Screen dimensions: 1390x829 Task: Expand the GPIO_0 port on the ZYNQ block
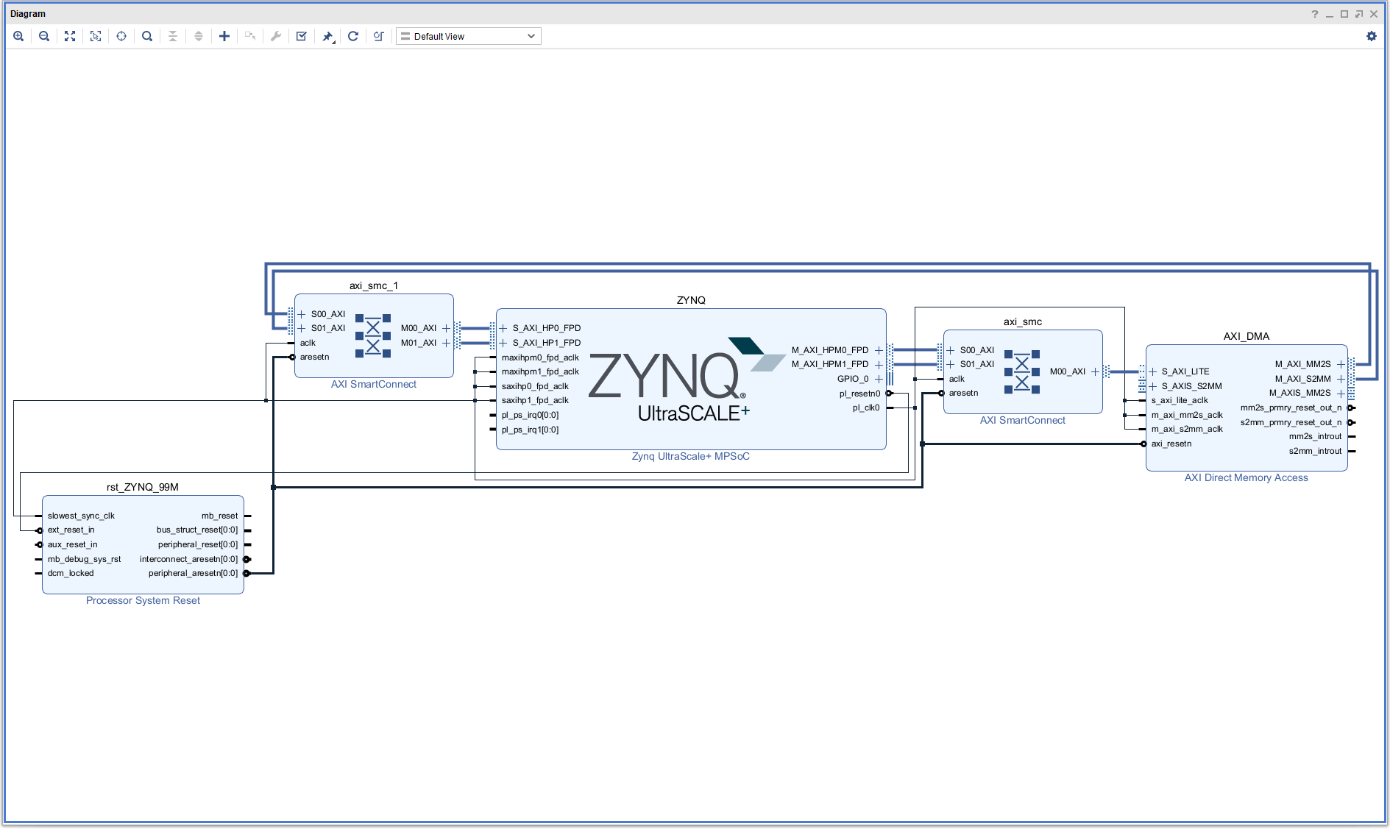(879, 379)
